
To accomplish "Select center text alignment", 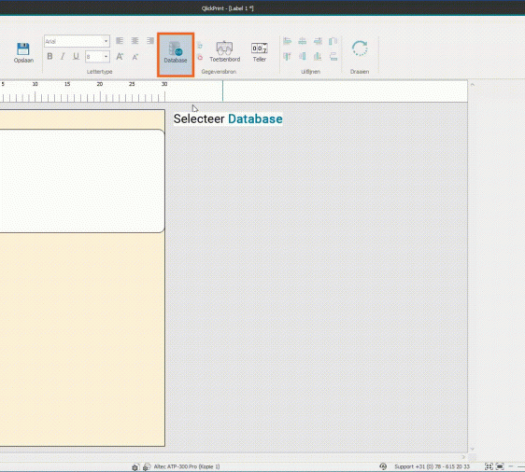I will tap(135, 41).
